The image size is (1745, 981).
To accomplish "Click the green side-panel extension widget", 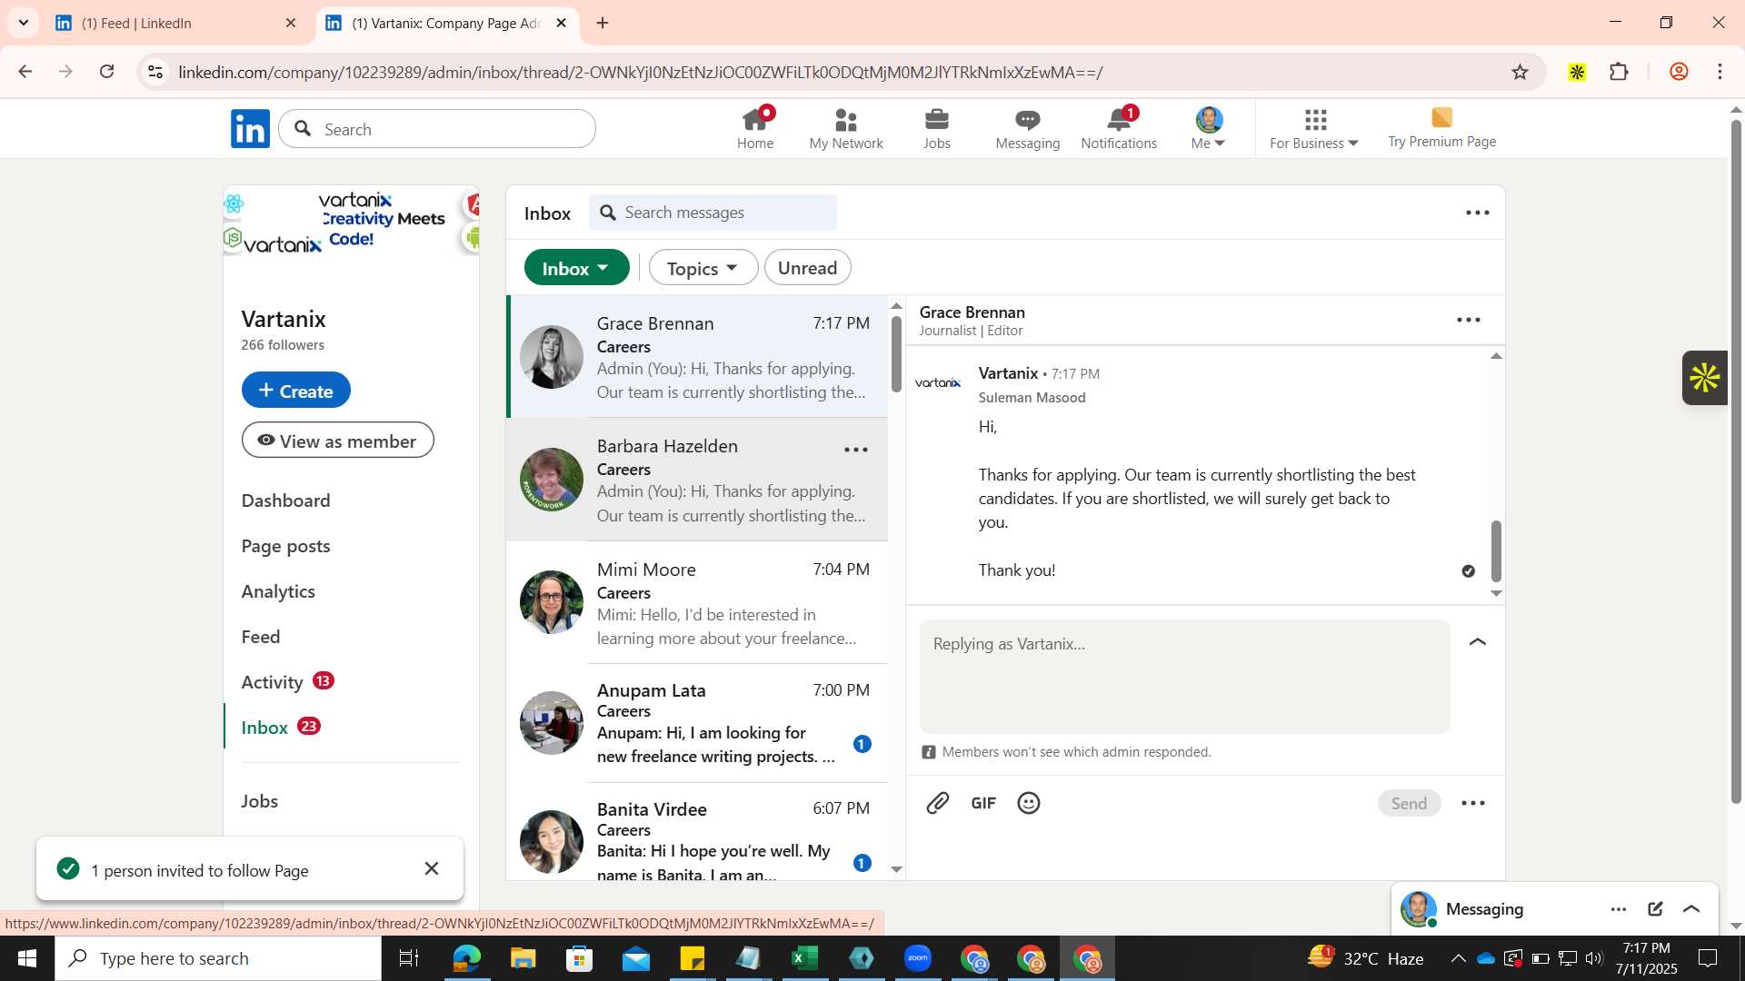I will click(1704, 378).
